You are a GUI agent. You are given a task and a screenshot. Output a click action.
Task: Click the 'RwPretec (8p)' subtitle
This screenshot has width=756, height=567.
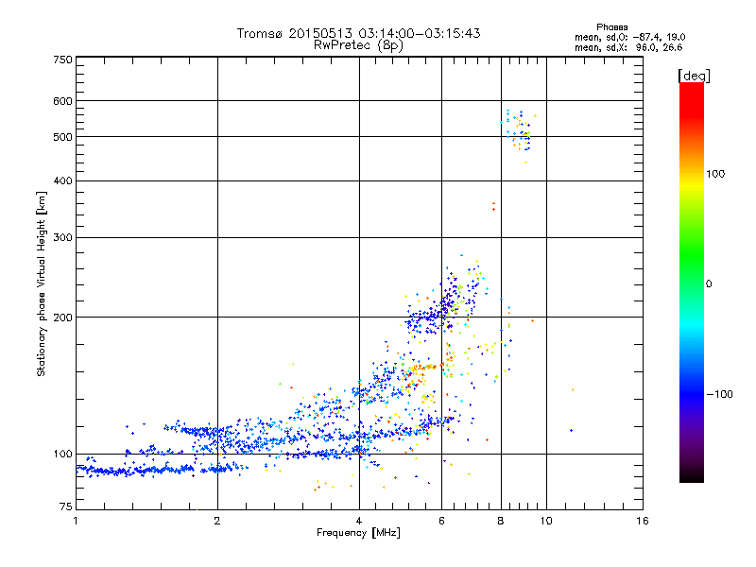(358, 45)
